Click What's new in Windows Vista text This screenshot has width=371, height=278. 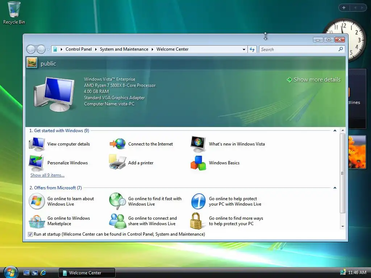pos(237,144)
